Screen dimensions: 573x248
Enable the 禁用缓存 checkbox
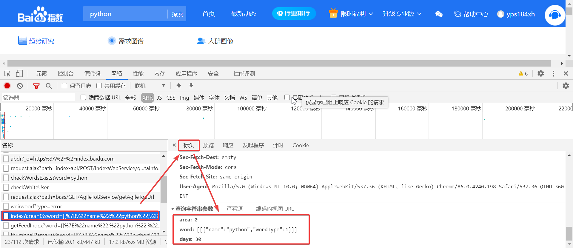99,86
